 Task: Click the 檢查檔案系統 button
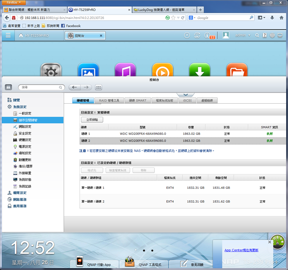[x=118, y=170]
